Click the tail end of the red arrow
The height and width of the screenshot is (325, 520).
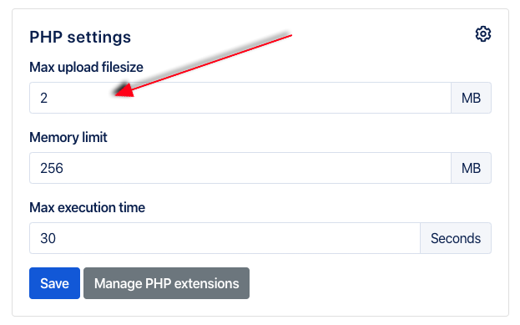[290, 35]
